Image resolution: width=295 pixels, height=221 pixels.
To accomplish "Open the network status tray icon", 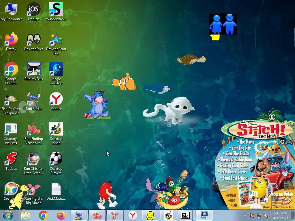I will (259, 216).
